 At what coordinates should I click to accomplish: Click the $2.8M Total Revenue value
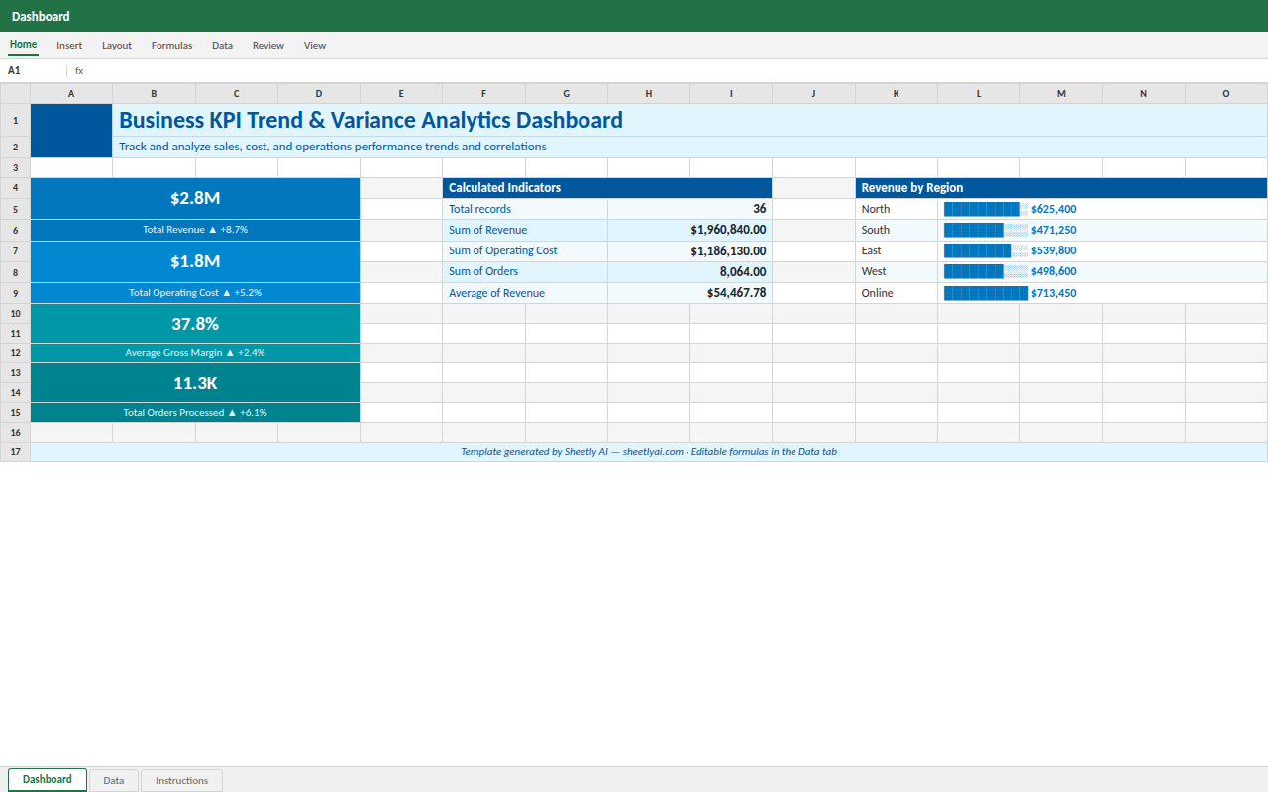pyautogui.click(x=195, y=198)
